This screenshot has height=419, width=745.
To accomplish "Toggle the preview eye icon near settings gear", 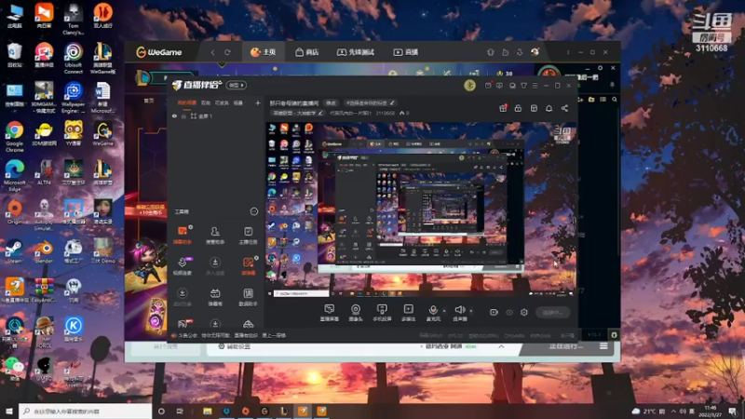I will [x=509, y=312].
